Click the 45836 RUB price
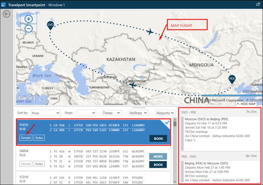 click(24, 127)
